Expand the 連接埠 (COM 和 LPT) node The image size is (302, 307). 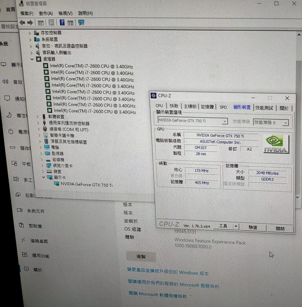(x=37, y=130)
